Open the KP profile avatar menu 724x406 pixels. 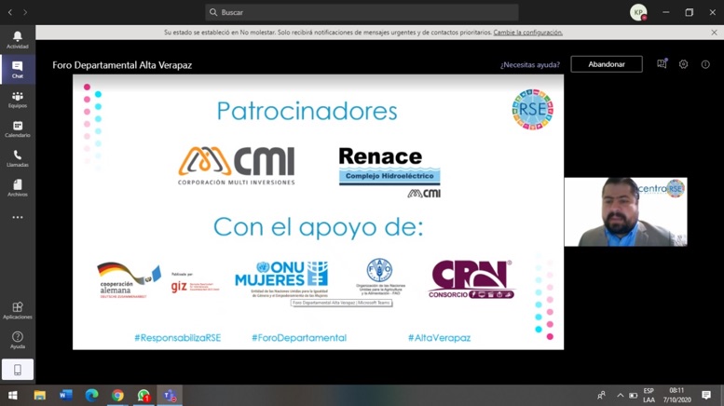point(638,12)
